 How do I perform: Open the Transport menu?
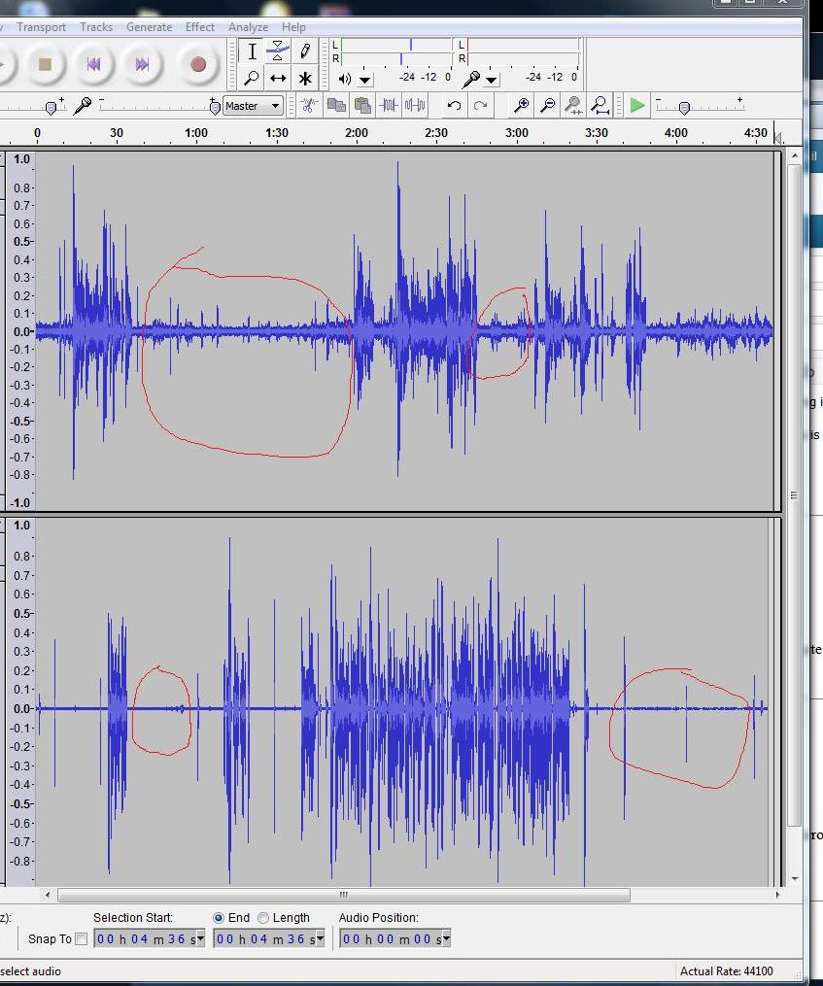click(x=41, y=27)
